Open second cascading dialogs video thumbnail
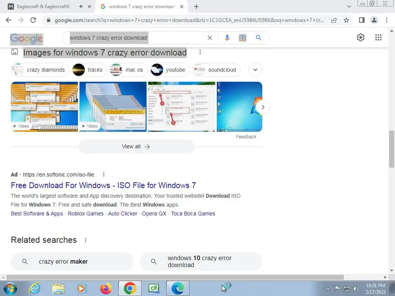The width and height of the screenshot is (395, 296). click(113, 106)
